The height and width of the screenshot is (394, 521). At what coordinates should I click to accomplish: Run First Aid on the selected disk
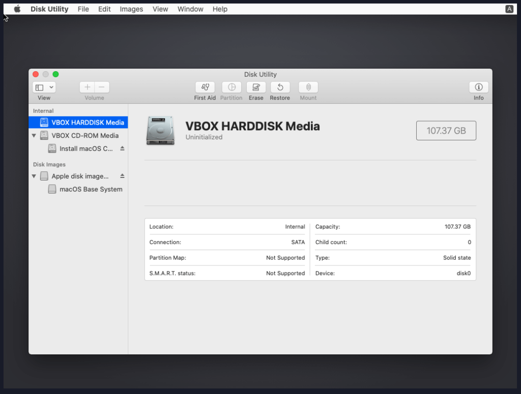click(205, 87)
